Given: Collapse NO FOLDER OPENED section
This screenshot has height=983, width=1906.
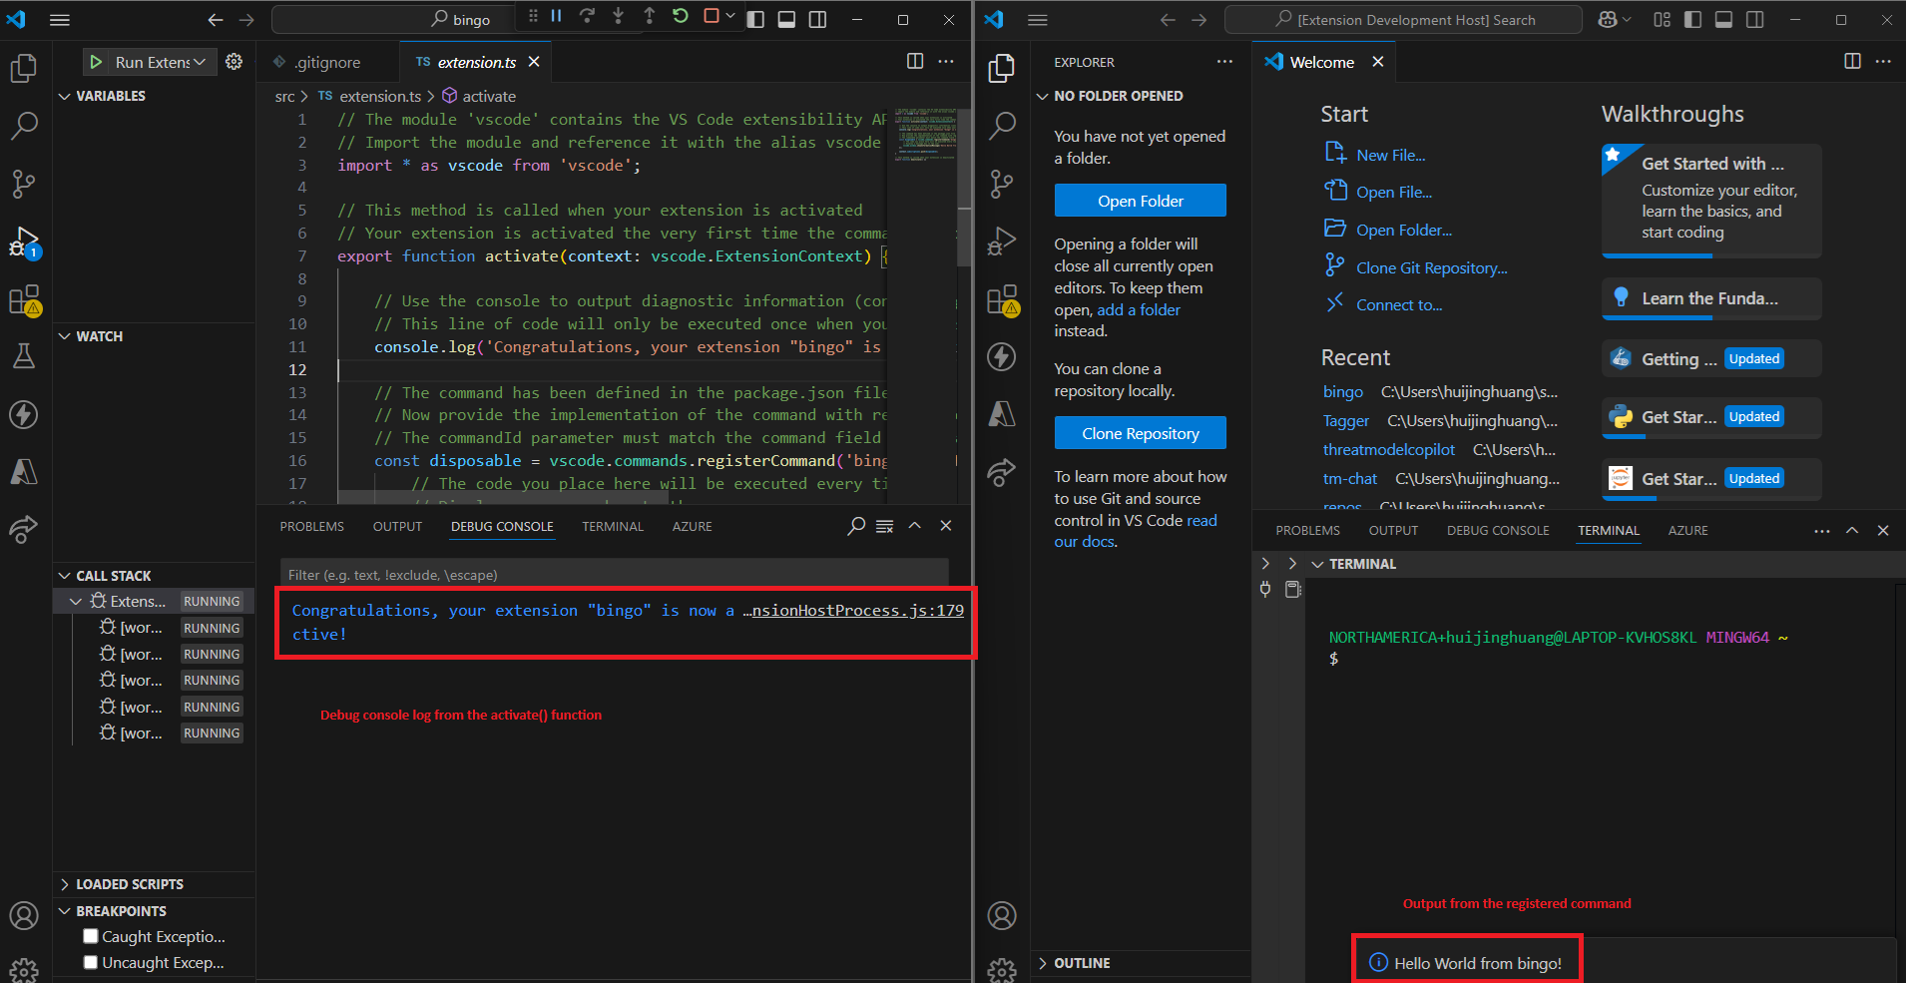Looking at the screenshot, I should [1043, 96].
